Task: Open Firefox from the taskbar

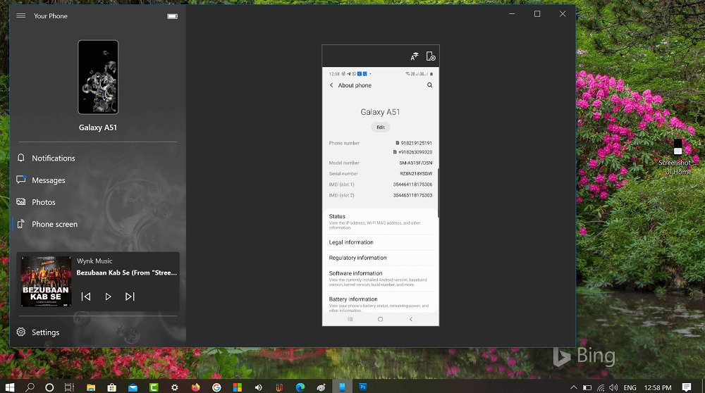Action: [195, 387]
